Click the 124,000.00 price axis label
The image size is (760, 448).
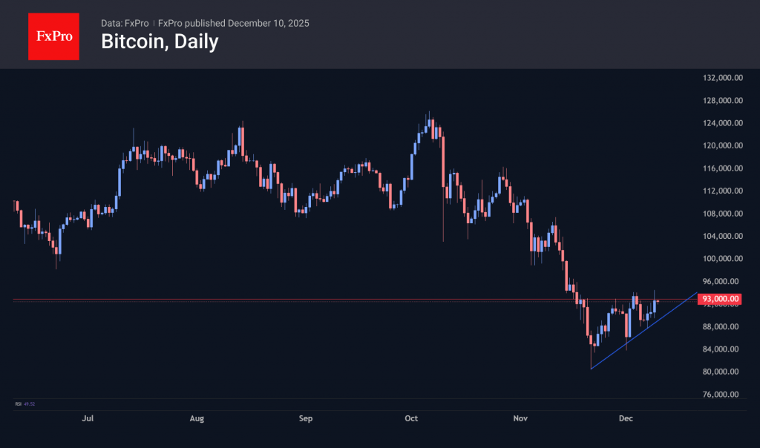[x=721, y=123]
